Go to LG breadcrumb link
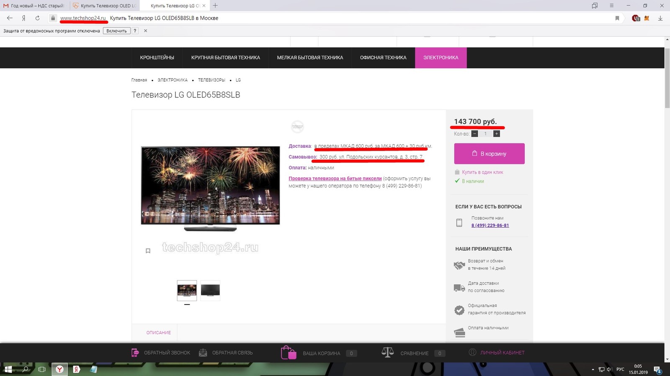Screen dimensions: 670x376 click(x=238, y=80)
